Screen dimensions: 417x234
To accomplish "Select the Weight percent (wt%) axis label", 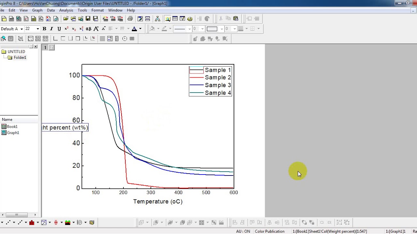I will click(65, 127).
